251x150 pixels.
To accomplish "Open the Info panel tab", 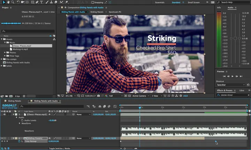I will coord(219,8).
